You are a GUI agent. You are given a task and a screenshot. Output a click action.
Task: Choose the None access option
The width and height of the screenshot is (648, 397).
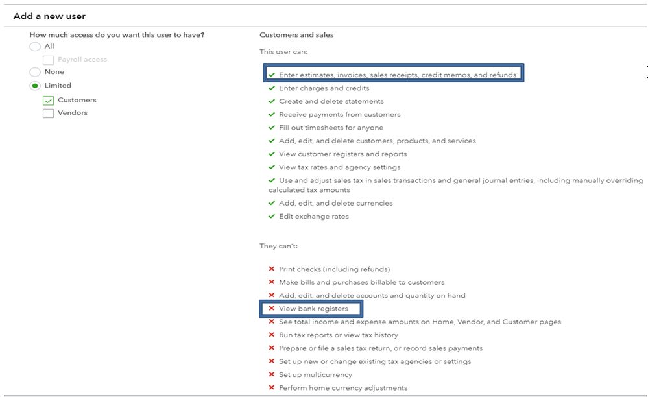coord(35,72)
